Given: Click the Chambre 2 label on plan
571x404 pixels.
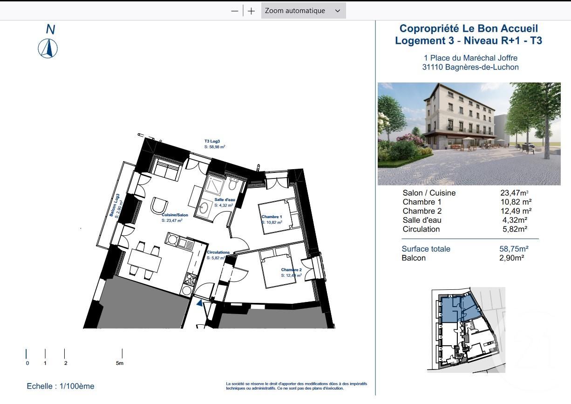Looking at the screenshot, I should point(291,270).
